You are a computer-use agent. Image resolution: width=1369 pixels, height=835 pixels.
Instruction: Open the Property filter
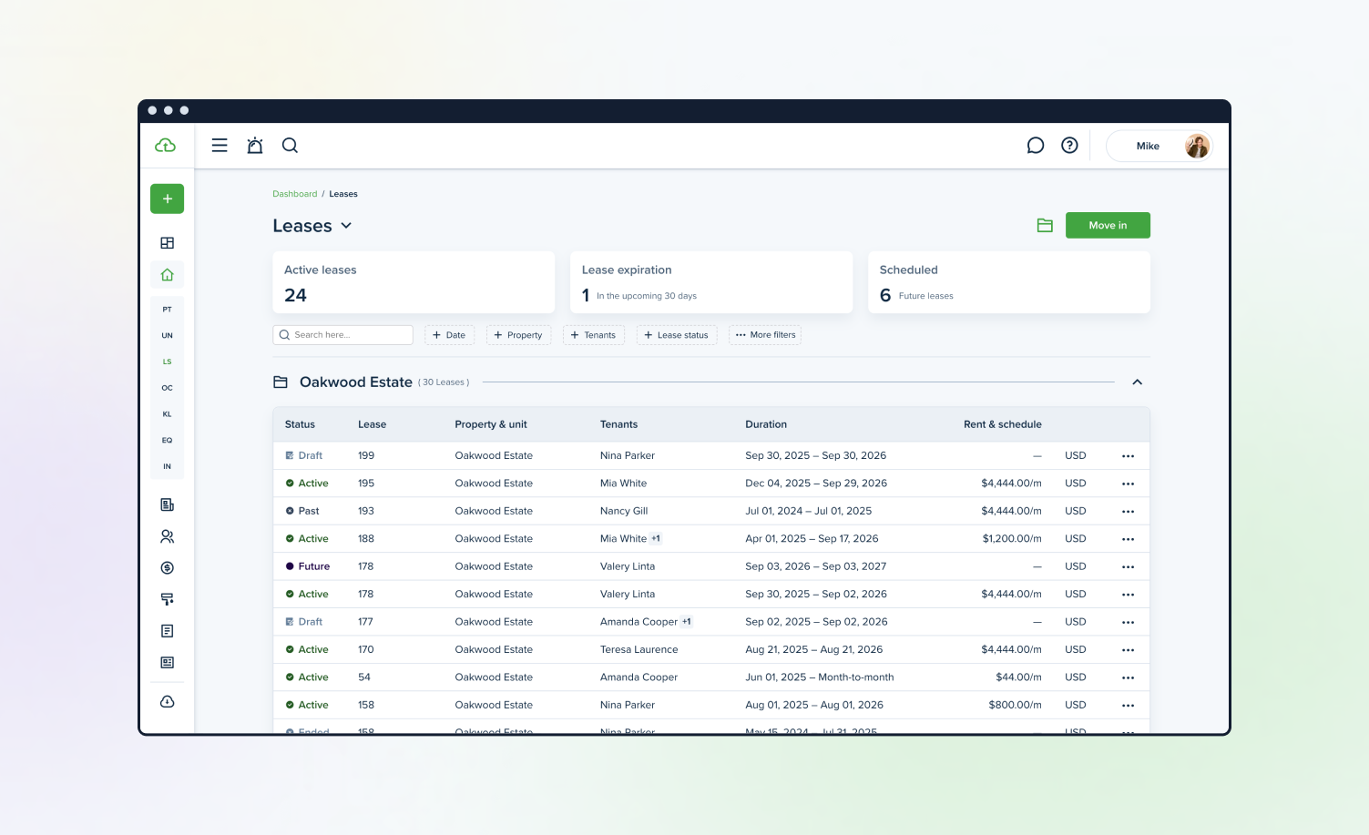pos(518,335)
